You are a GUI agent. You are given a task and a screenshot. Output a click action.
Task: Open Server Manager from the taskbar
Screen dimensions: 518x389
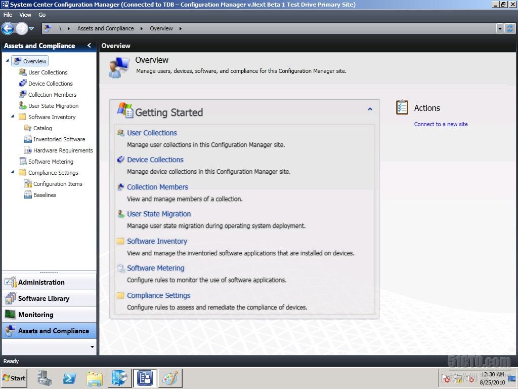tap(45, 378)
